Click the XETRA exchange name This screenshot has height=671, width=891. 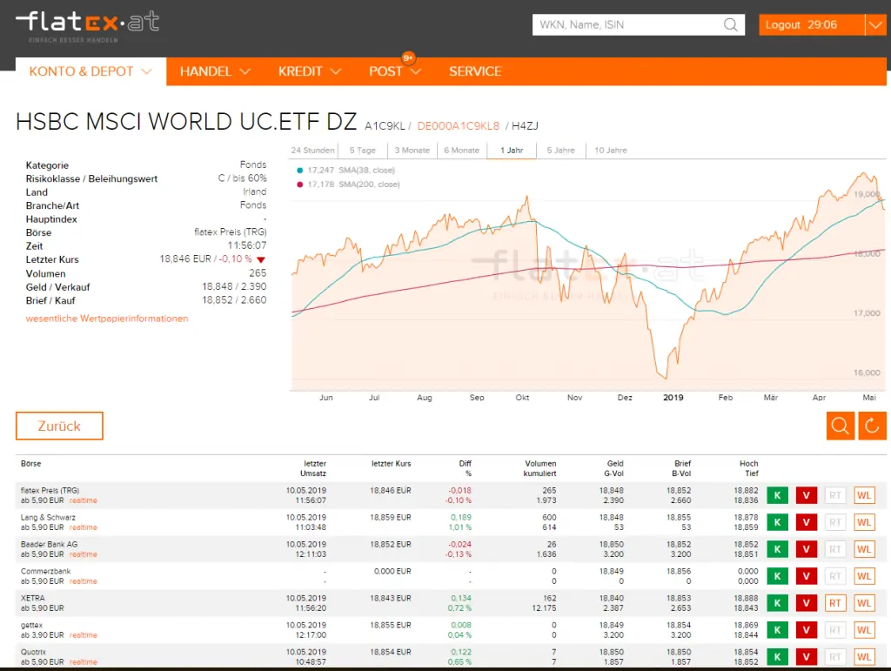tap(33, 598)
